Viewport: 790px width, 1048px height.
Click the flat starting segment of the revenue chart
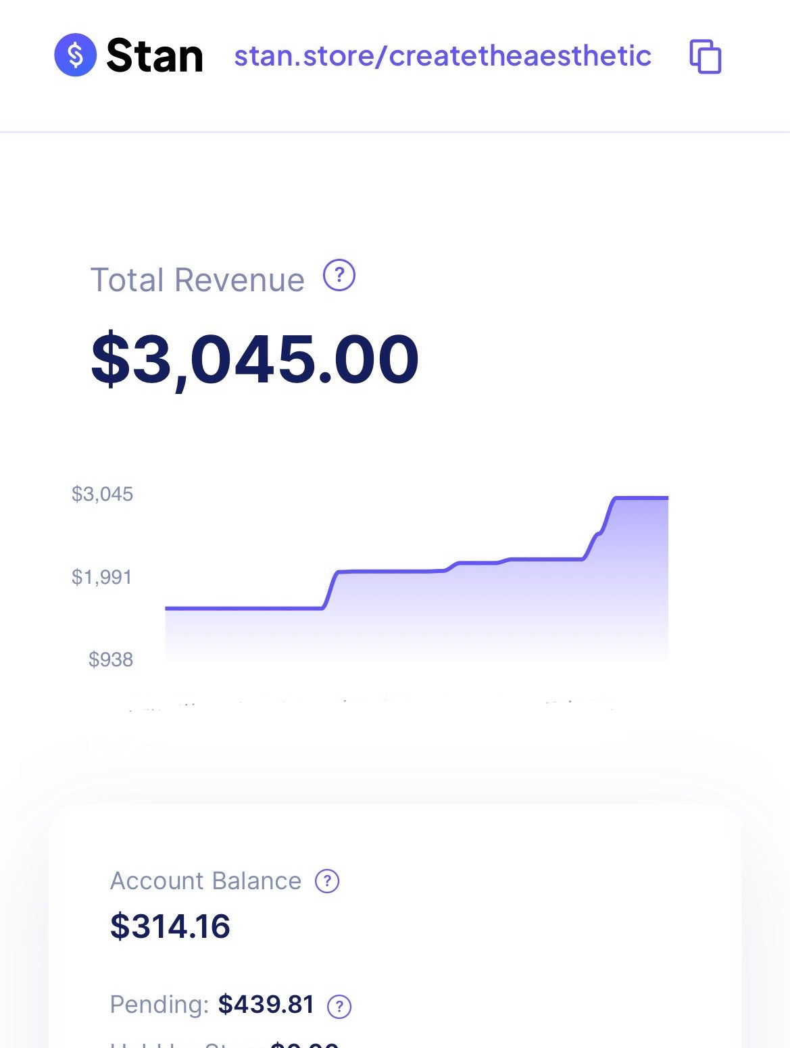pyautogui.click(x=243, y=608)
